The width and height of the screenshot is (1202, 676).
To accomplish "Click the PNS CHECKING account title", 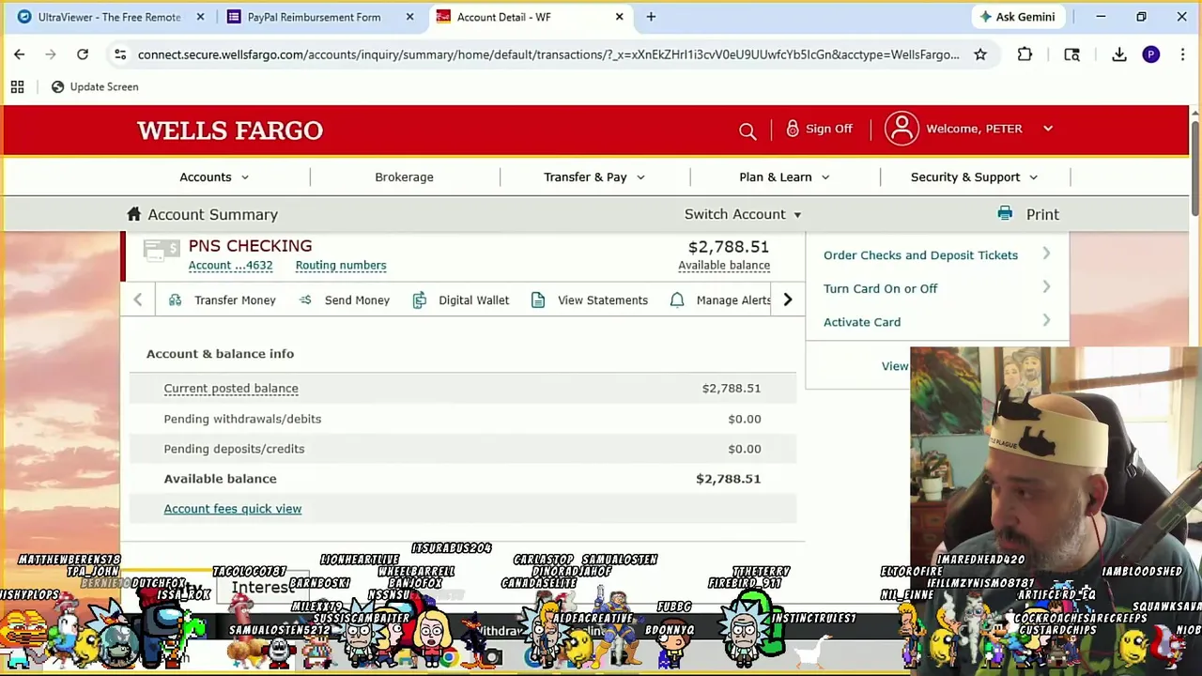I will 250,246.
